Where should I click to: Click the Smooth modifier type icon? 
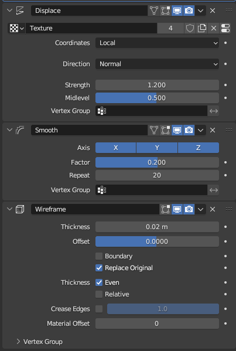click(20, 130)
